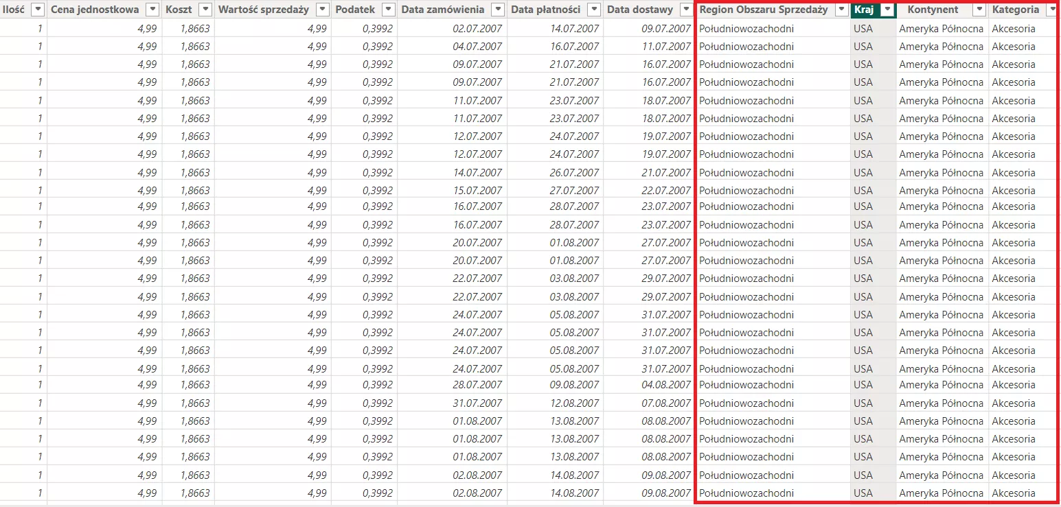The height and width of the screenshot is (507, 1061).
Task: Open Region Obszaru Sprzedaży filter dropdown
Action: [x=841, y=10]
